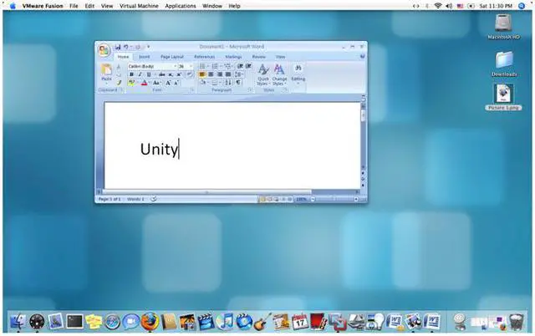Click the Paste button

[106, 73]
